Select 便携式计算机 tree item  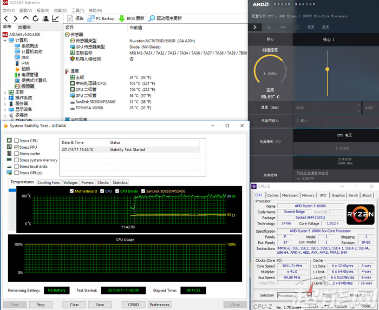point(30,81)
